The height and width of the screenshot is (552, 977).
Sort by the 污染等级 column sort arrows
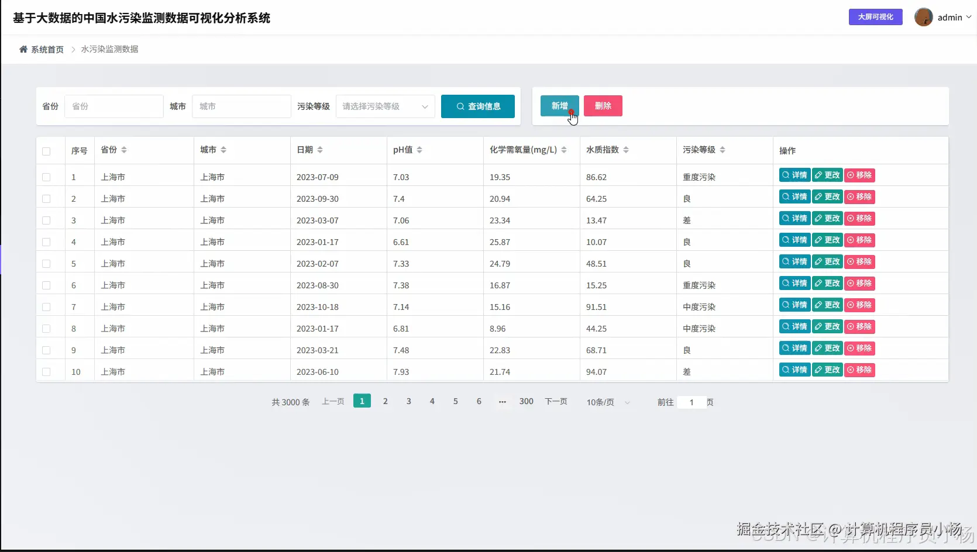[x=723, y=150]
